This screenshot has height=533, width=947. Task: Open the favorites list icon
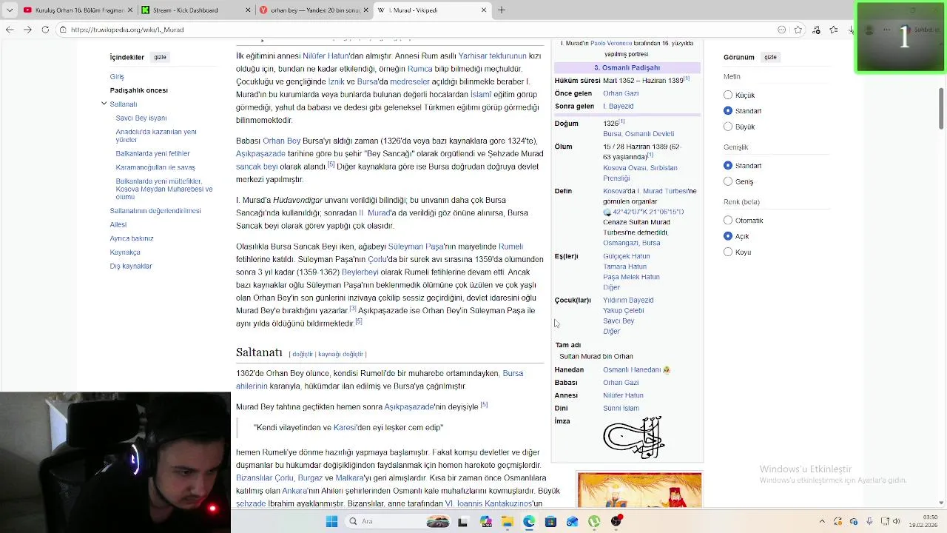point(834,30)
